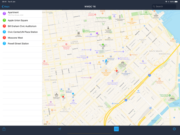
Task: Toggle the list view button
Action: (x=116, y=129)
